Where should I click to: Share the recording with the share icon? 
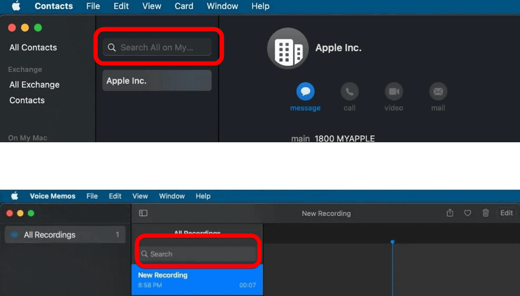coord(450,213)
